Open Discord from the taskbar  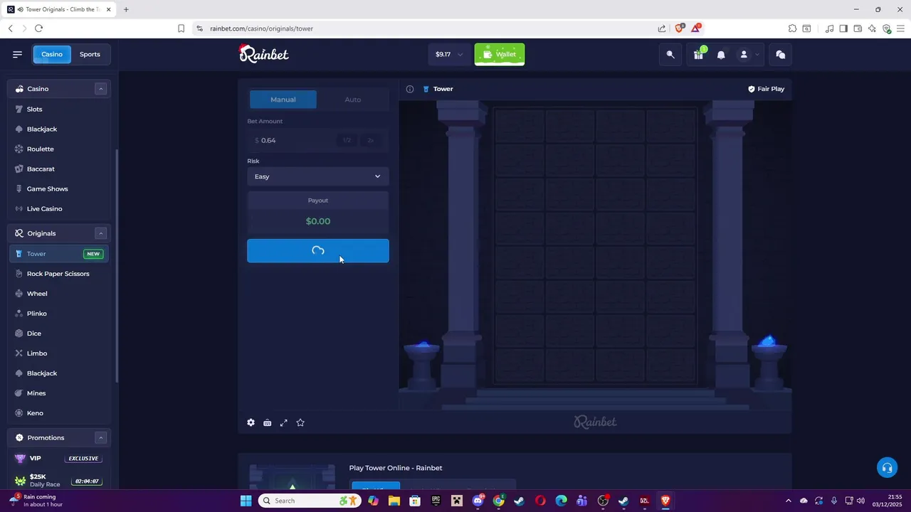click(x=478, y=501)
